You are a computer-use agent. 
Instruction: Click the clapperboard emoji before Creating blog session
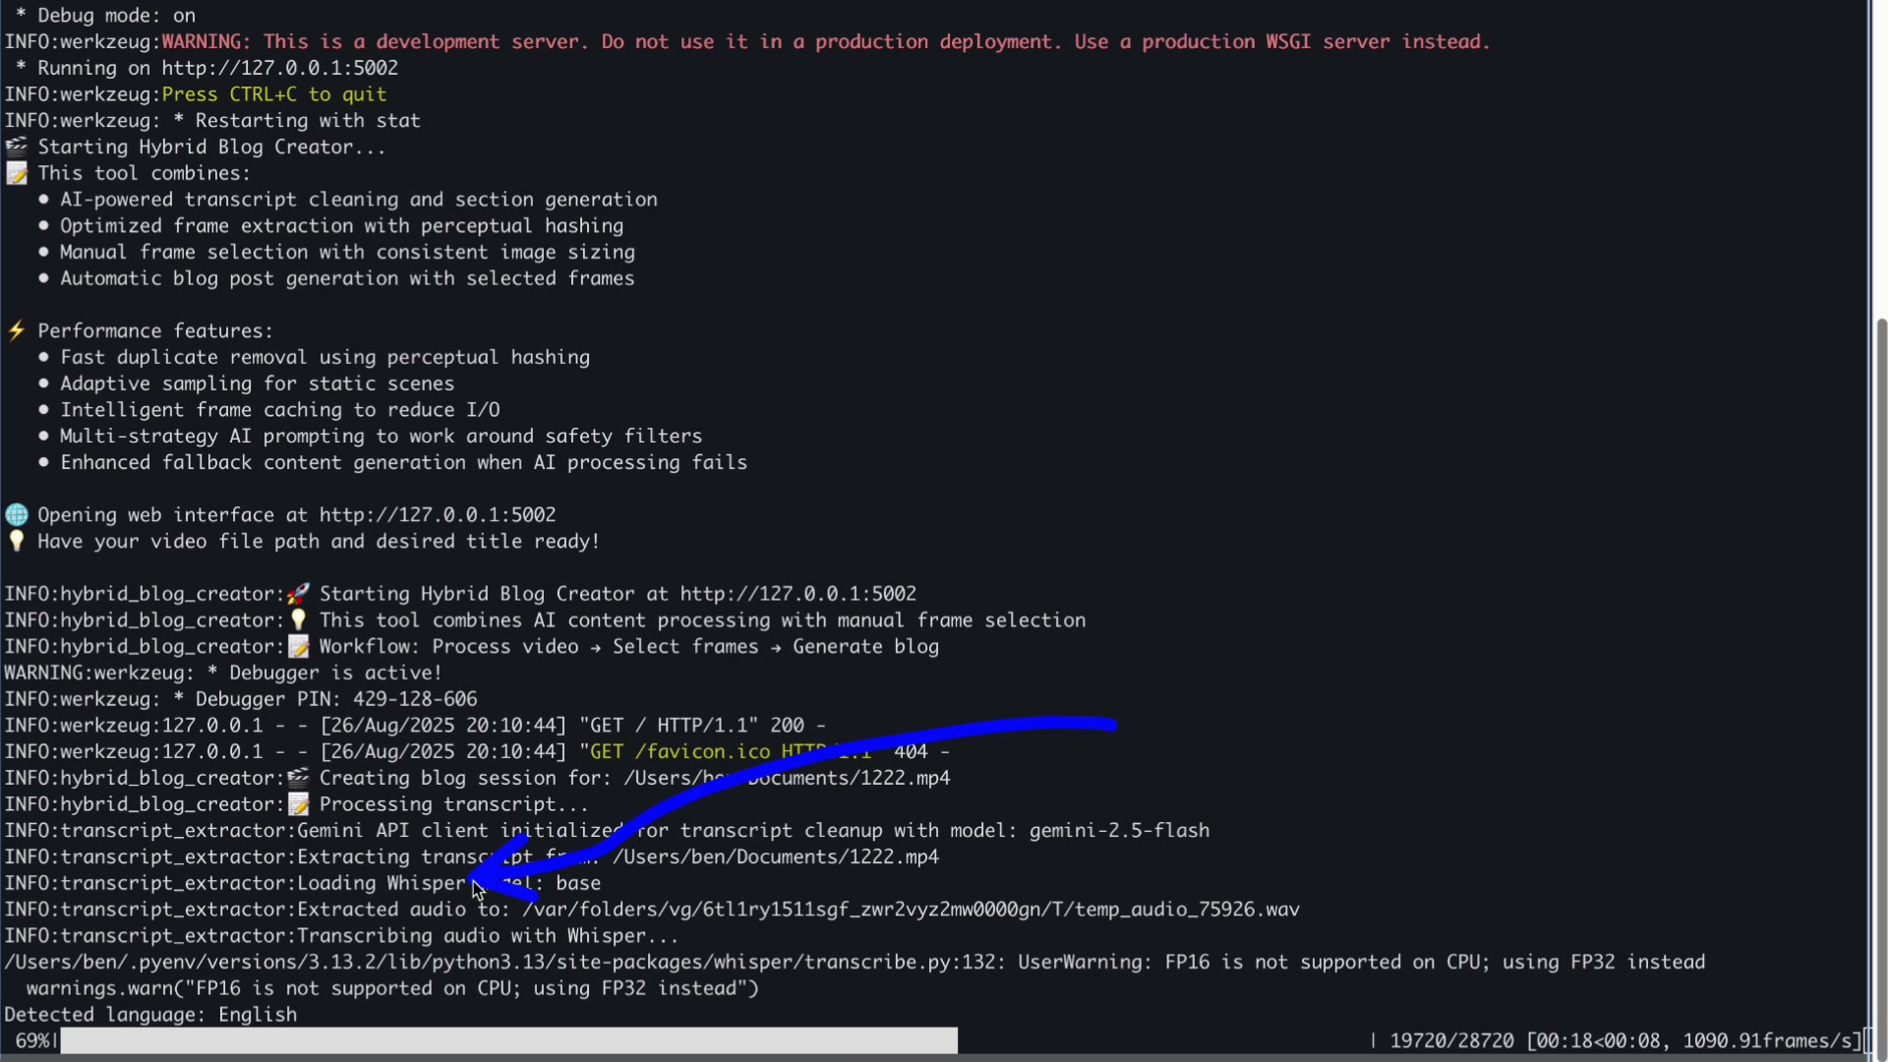tap(298, 779)
